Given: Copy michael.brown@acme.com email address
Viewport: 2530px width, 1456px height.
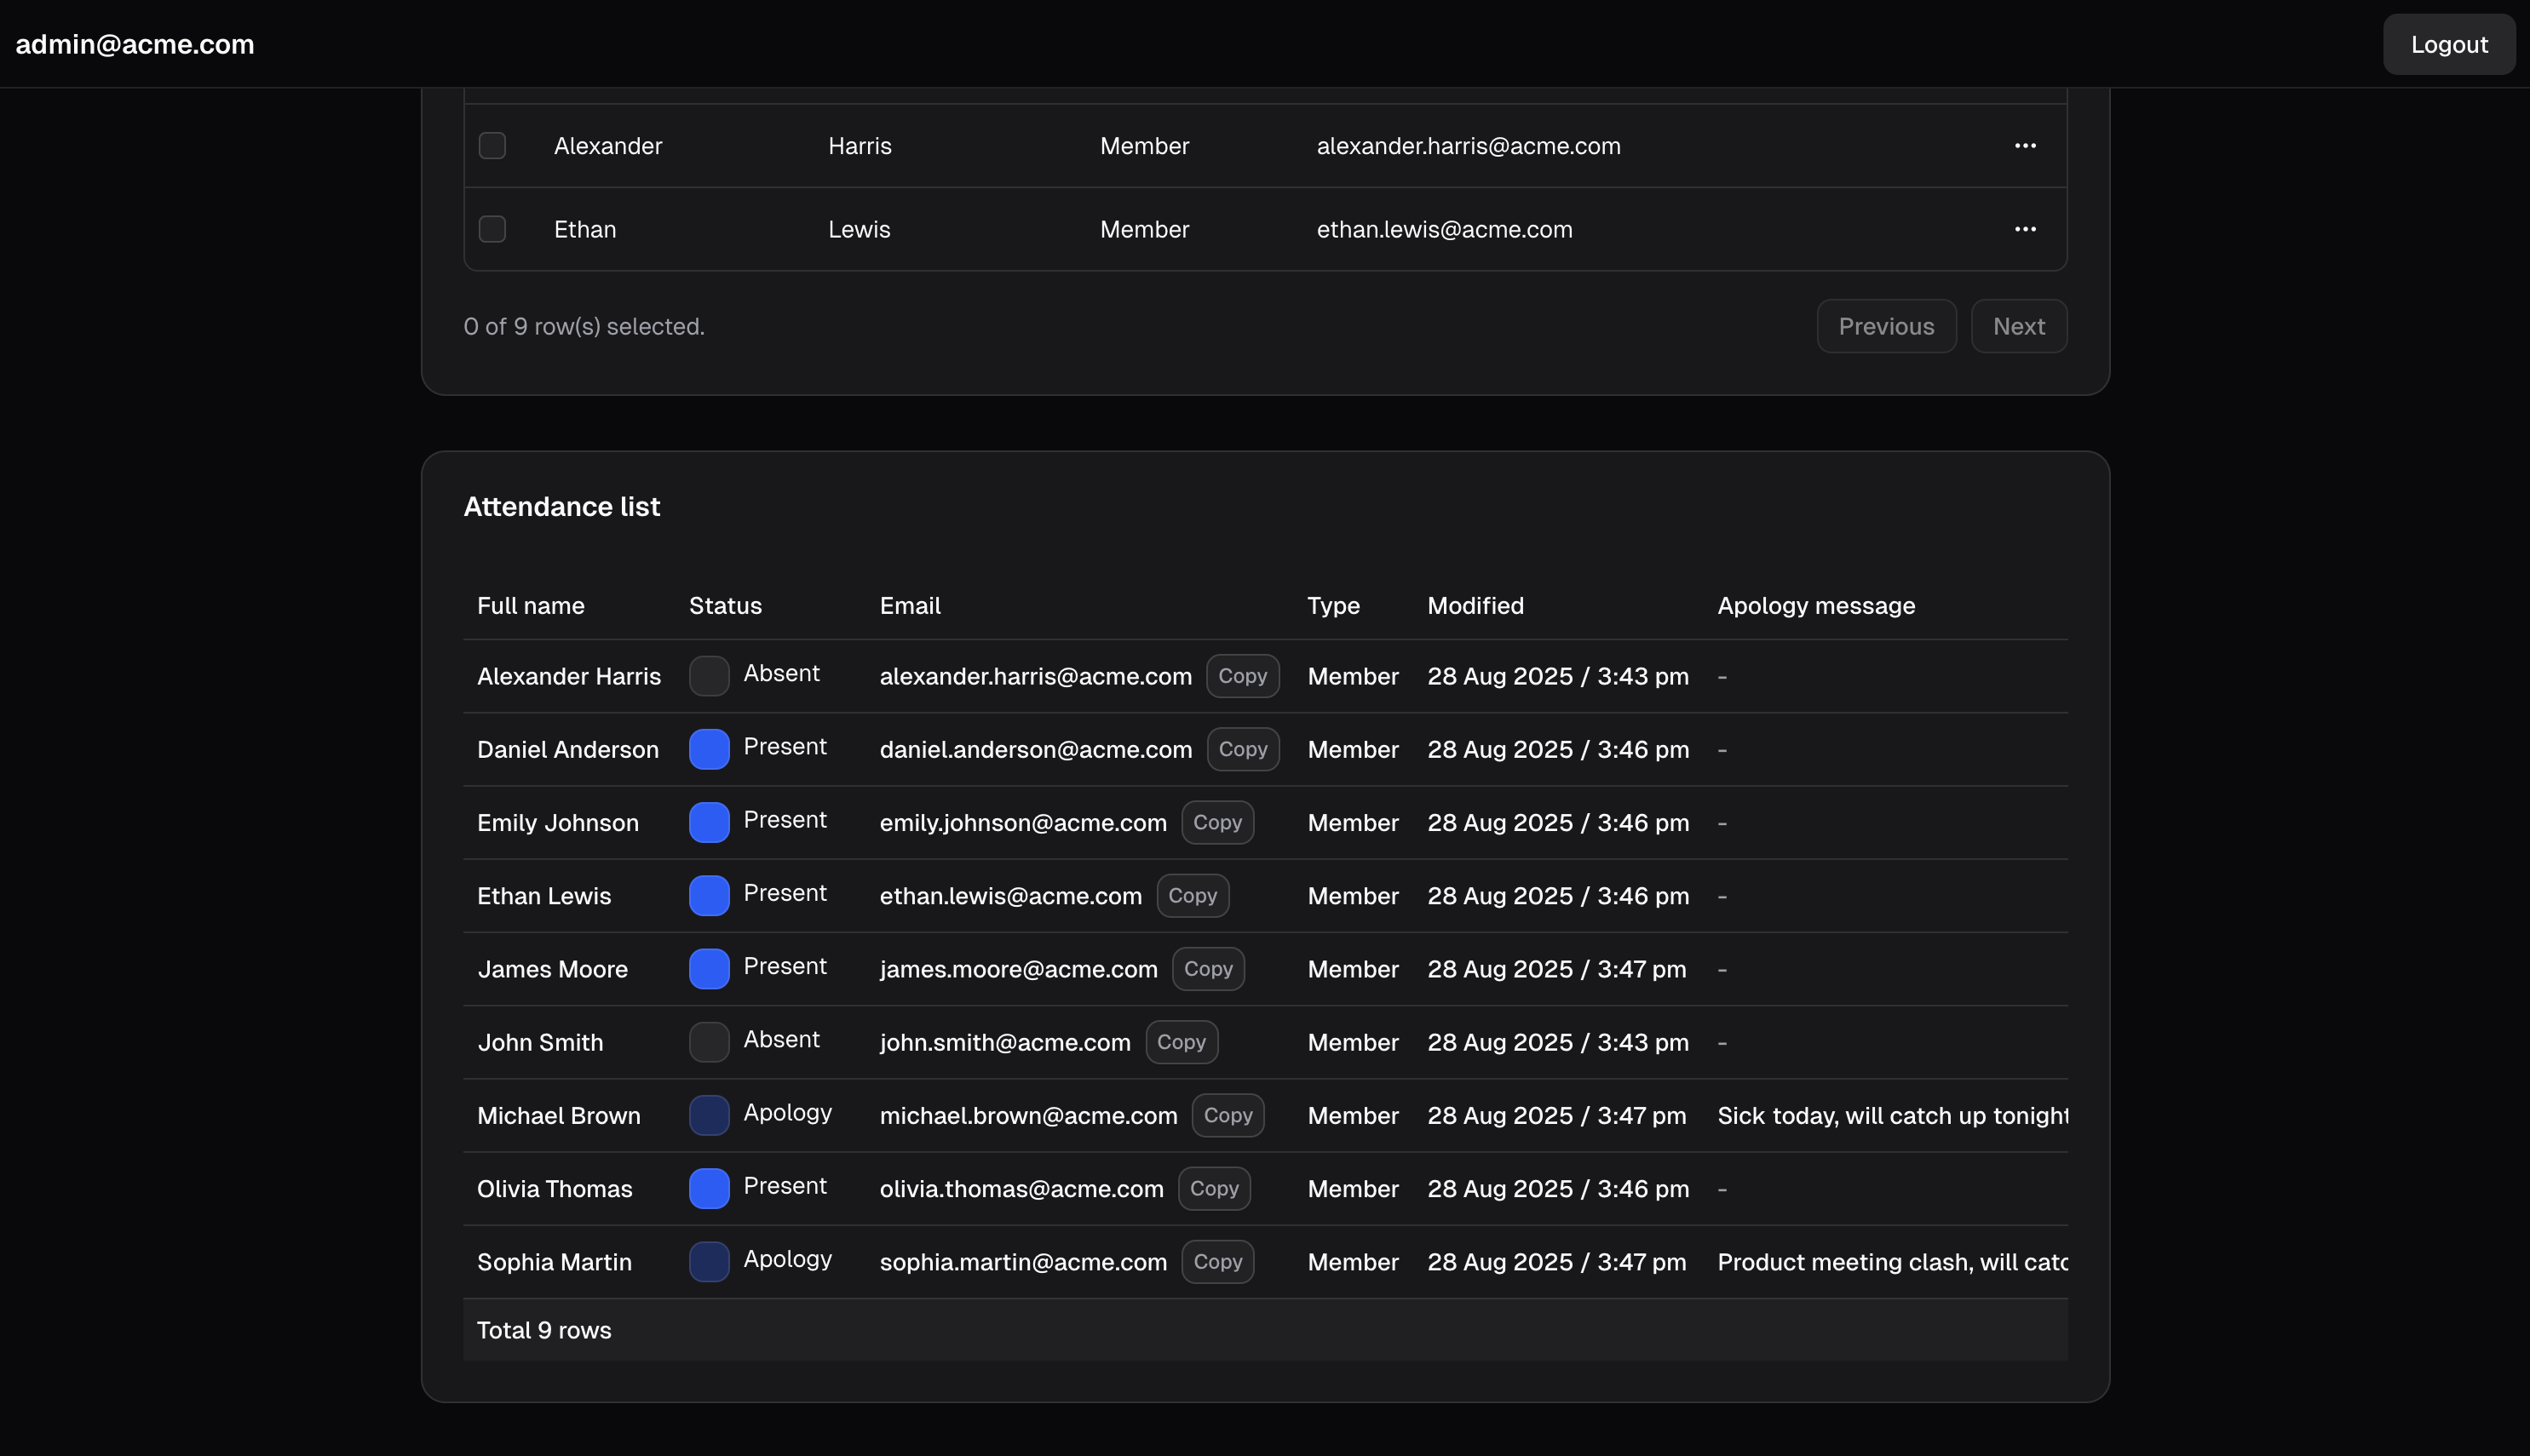Looking at the screenshot, I should (1228, 1115).
